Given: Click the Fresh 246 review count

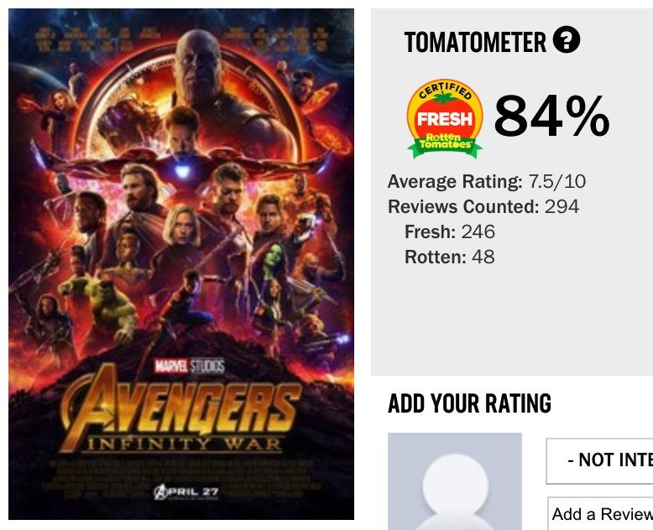Looking at the screenshot, I should point(450,231).
